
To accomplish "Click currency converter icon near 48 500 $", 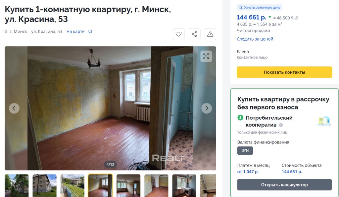I will tap(296, 18).
